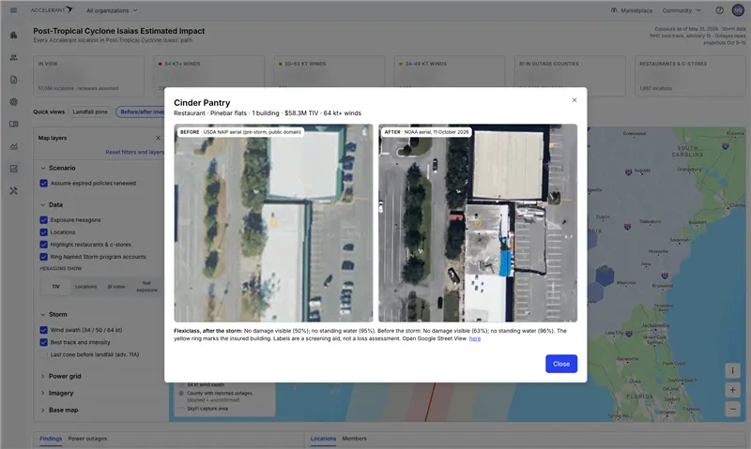The height and width of the screenshot is (449, 751).
Task: Click the BI in outage counties card
Action: [570, 76]
